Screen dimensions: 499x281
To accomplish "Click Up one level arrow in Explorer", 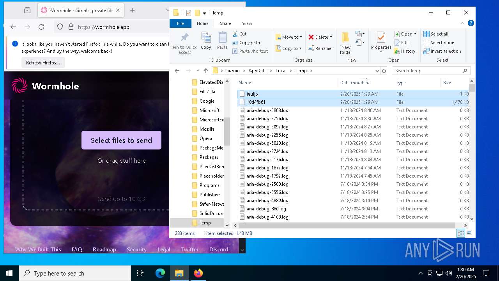I will click(205, 71).
